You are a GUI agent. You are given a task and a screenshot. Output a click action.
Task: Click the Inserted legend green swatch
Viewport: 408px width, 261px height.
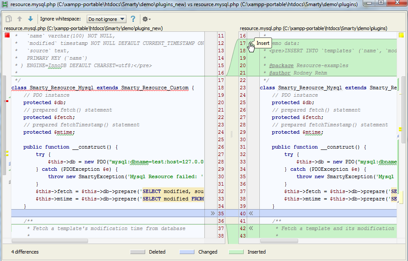(236, 252)
